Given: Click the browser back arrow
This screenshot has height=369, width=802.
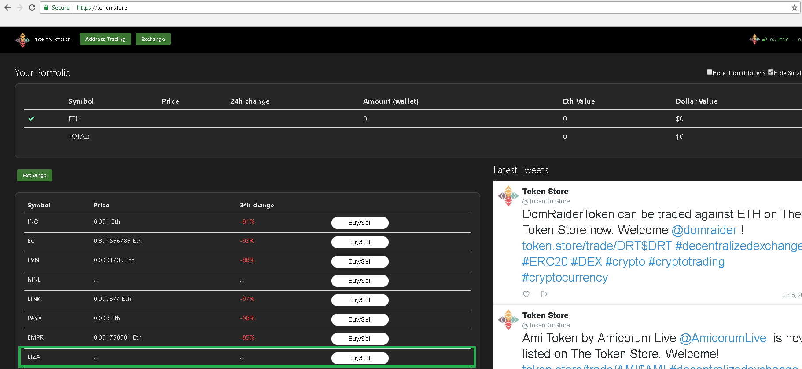Looking at the screenshot, I should (7, 7).
